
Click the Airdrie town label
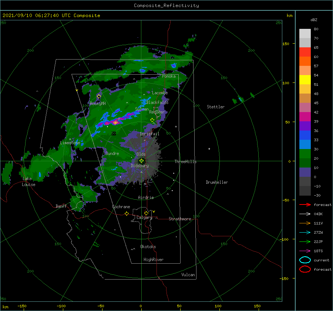(146, 197)
